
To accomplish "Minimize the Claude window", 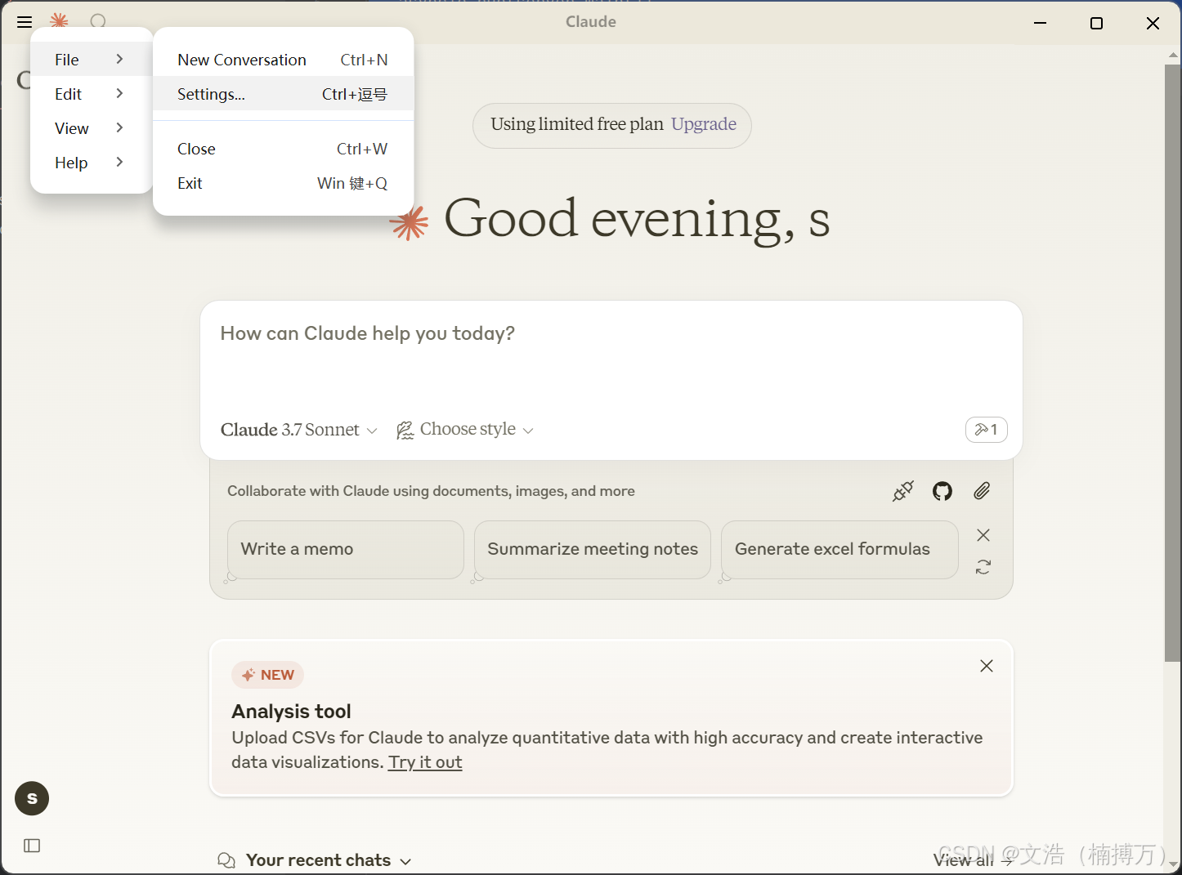I will [x=1040, y=23].
